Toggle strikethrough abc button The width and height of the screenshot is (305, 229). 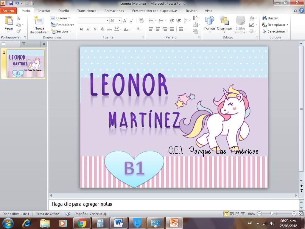tap(110, 29)
